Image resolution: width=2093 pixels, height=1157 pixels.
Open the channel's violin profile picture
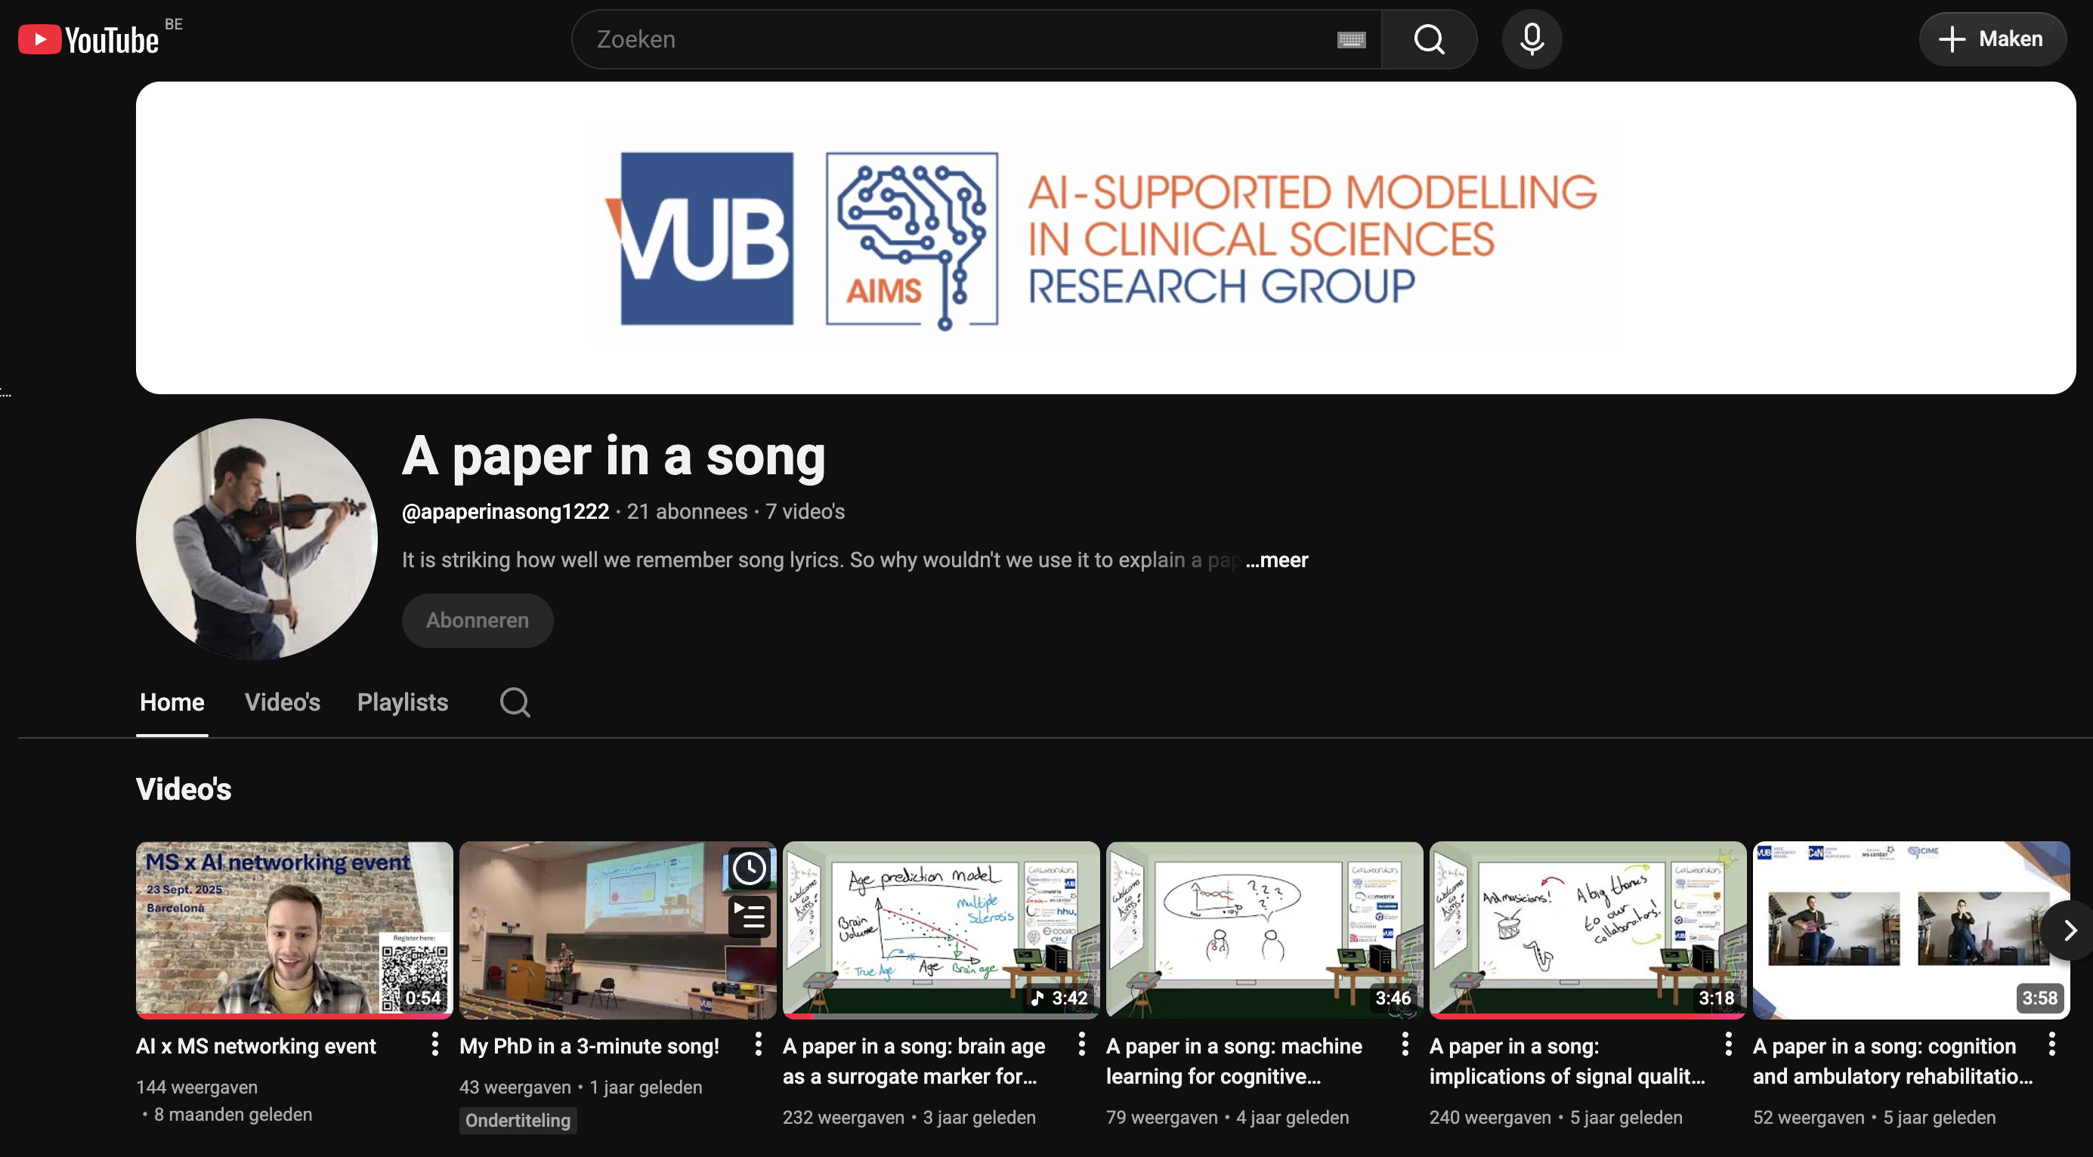(256, 538)
